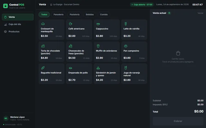This screenshot has height=128, width=206.
Task: Click Vaciar to empty the cart
Action: pyautogui.click(x=200, y=13)
